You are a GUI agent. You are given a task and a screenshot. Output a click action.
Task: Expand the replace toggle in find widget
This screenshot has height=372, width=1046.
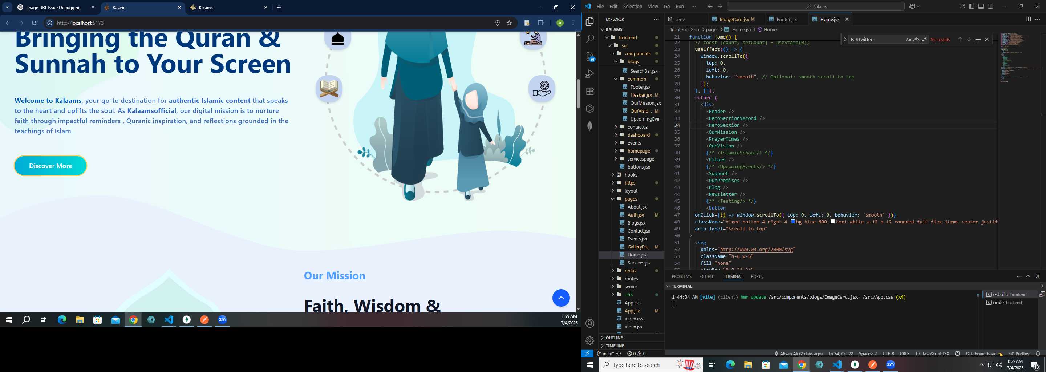[845, 39]
